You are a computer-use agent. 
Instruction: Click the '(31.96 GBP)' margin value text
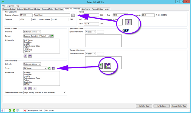coord(163,15)
